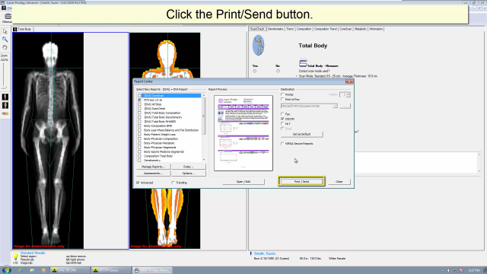Image resolution: width=487 pixels, height=274 pixels.
Task: Click the Total Body - Measure icon
Action: (303, 63)
